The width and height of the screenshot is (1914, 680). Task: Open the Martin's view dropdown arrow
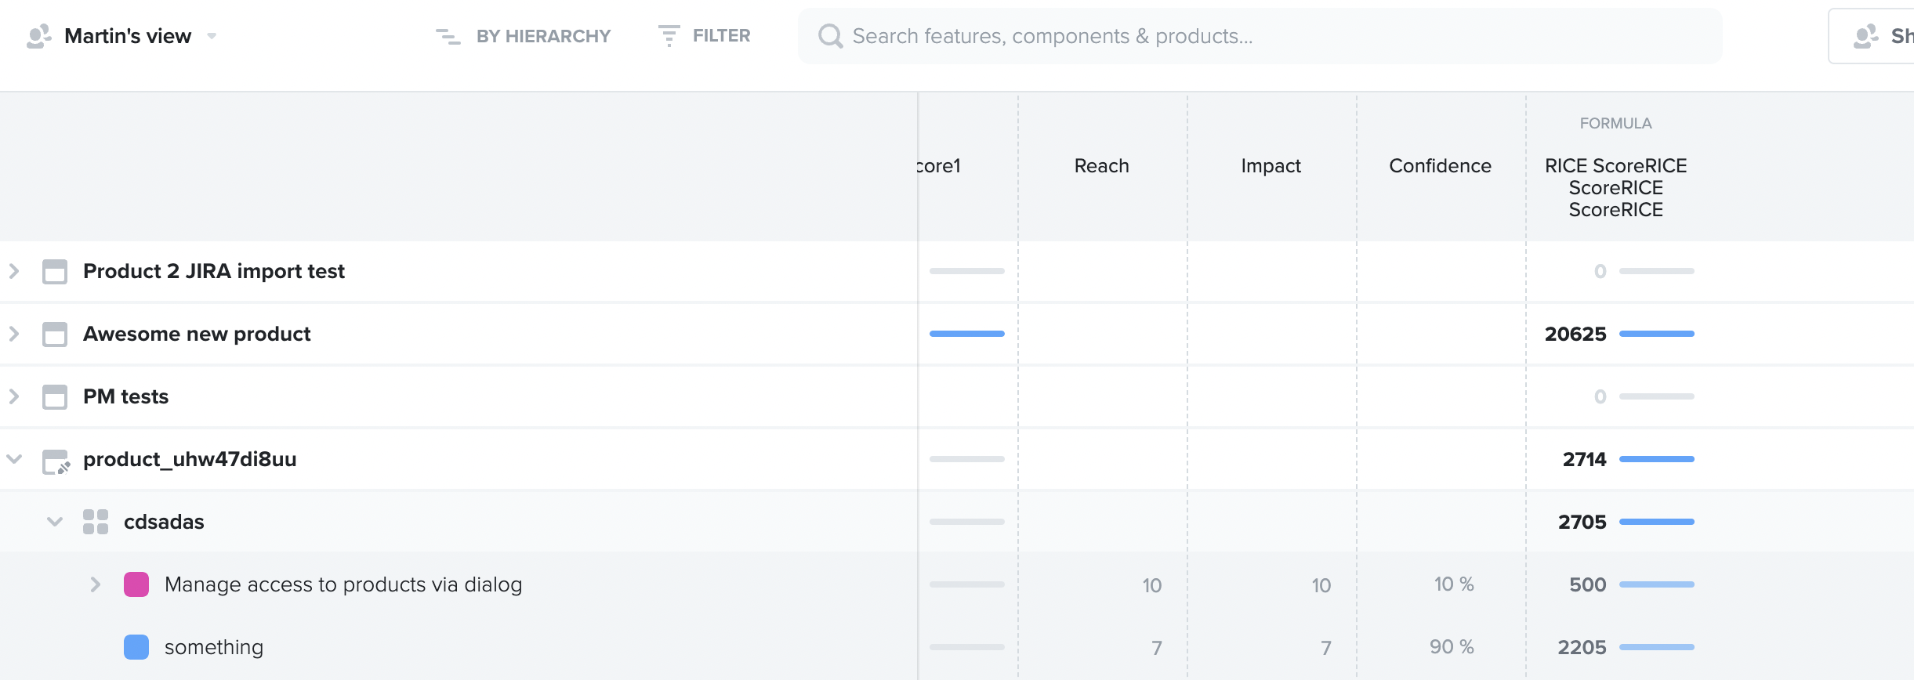tap(212, 36)
